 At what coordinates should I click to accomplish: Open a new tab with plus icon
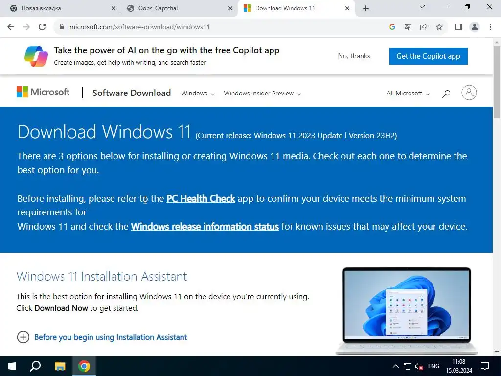click(366, 8)
